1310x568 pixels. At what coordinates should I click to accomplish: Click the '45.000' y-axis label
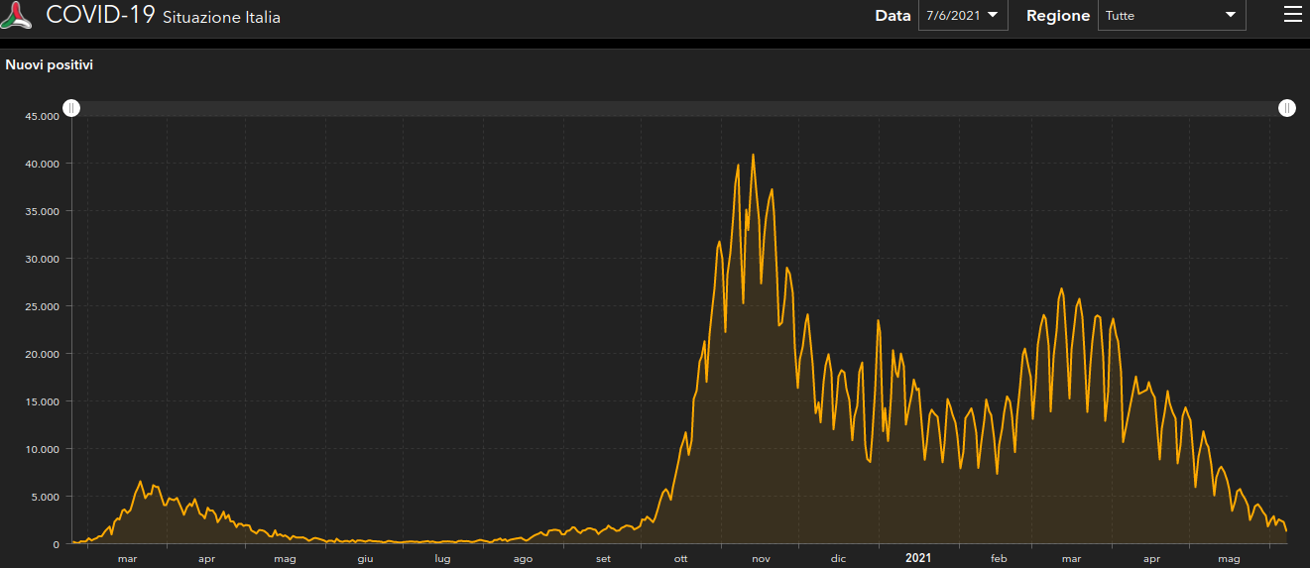pyautogui.click(x=43, y=116)
